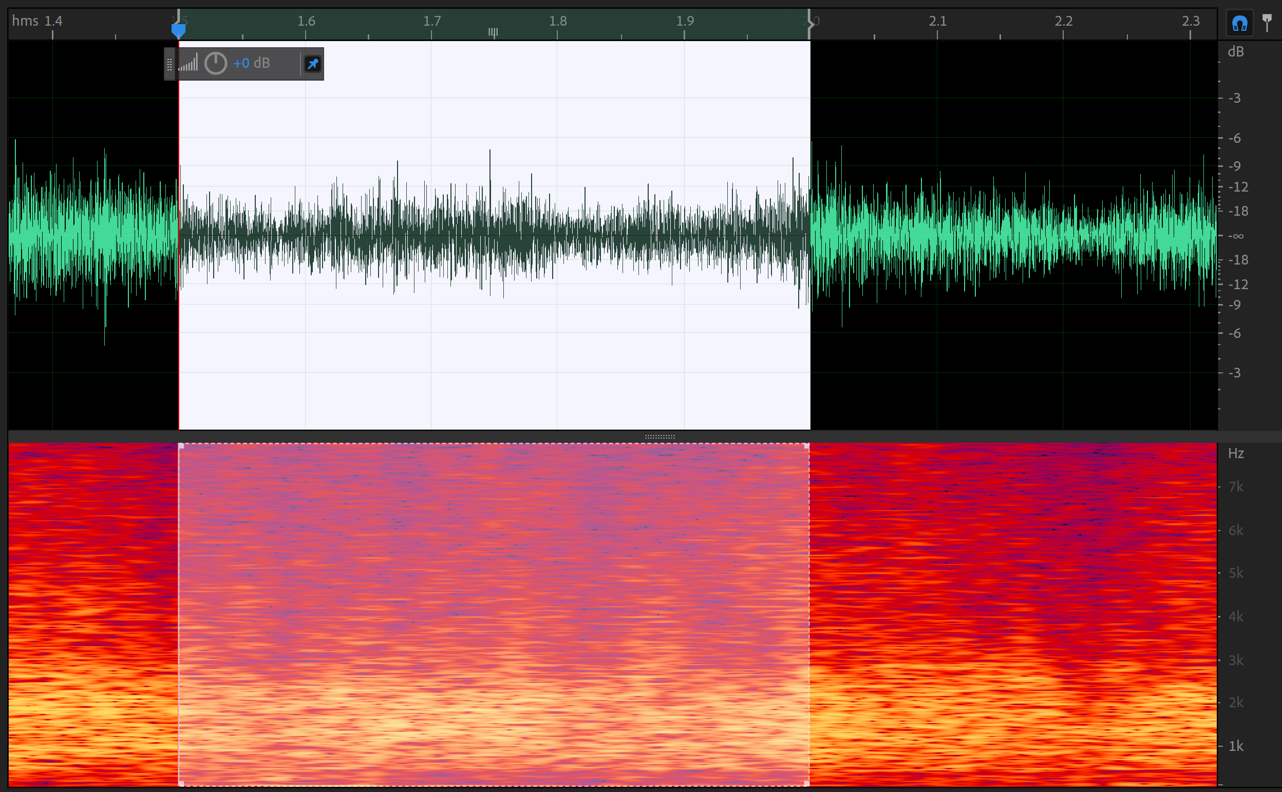Click the small marker ticks near 1.75
The image size is (1282, 792).
pyautogui.click(x=493, y=32)
